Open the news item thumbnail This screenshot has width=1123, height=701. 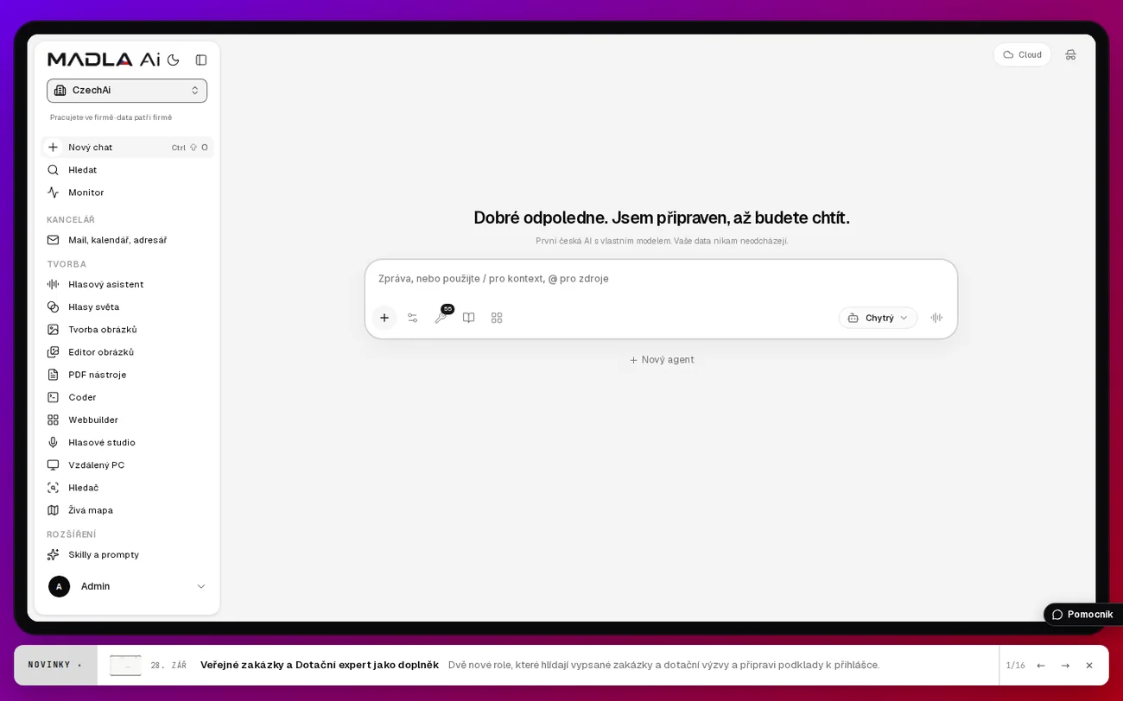click(125, 666)
